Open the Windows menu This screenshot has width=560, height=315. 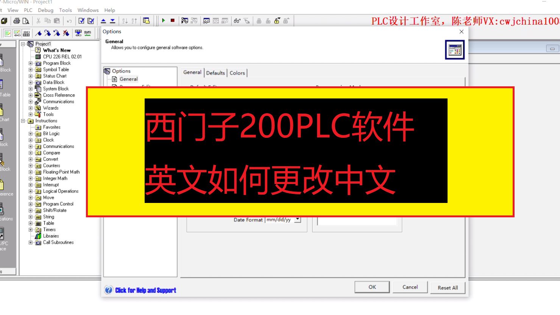[88, 10]
